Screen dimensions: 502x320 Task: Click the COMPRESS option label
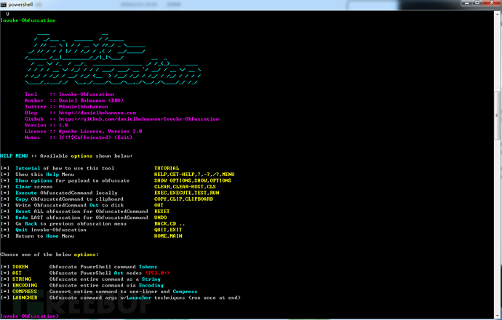(x=25, y=292)
